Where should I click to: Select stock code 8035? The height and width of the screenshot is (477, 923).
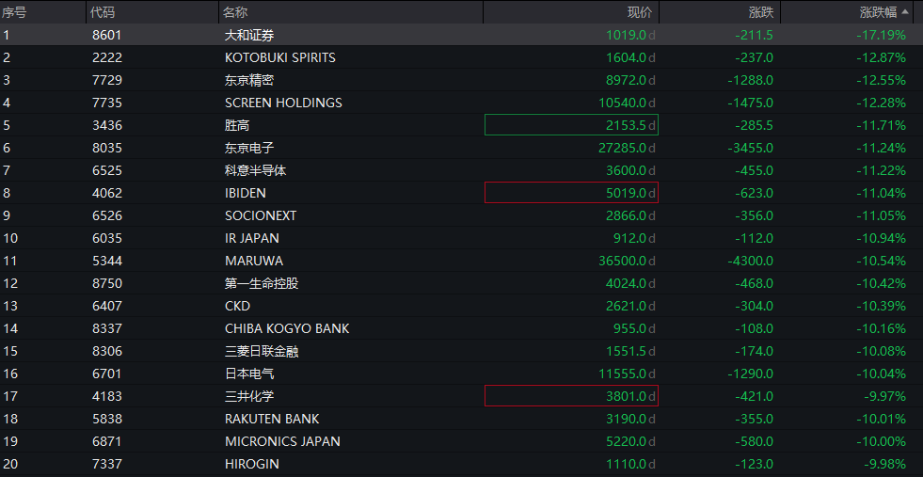[106, 148]
